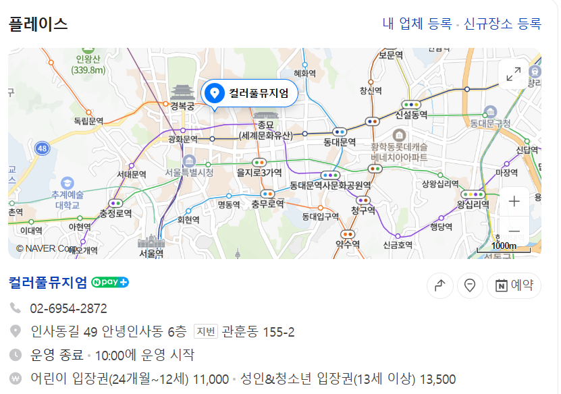Click route 48 road shield marker
Image resolution: width=561 pixels, height=394 pixels.
pyautogui.click(x=43, y=148)
